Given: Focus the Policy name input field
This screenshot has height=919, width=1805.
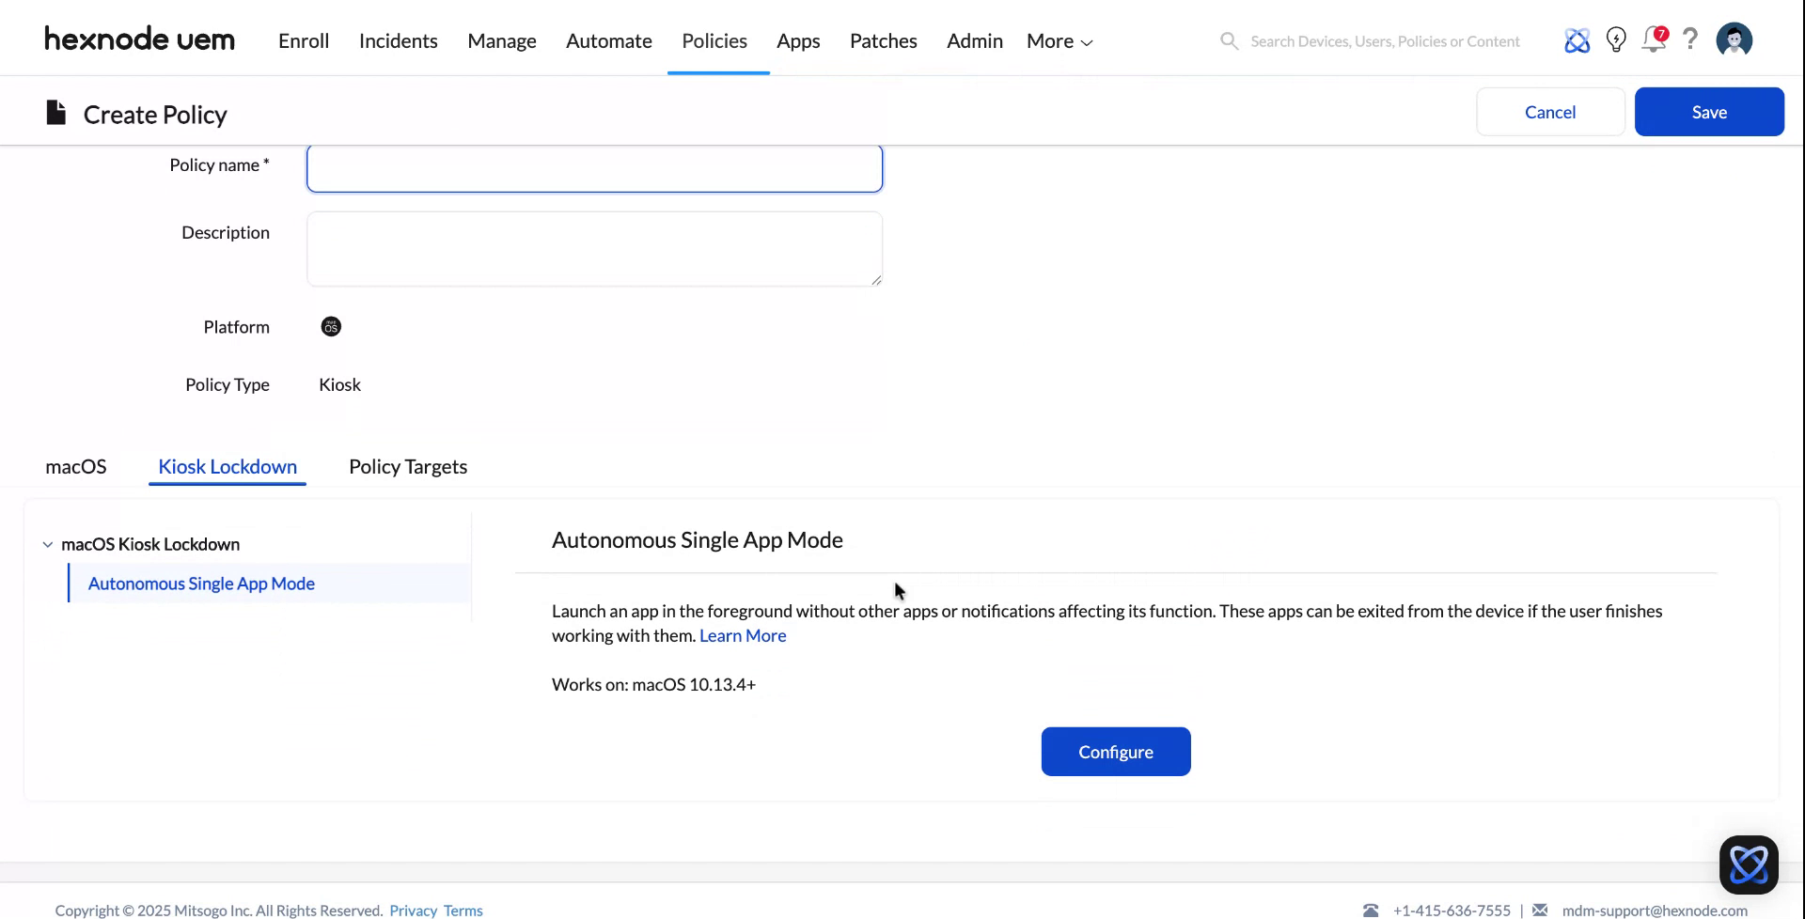Looking at the screenshot, I should pos(594,168).
